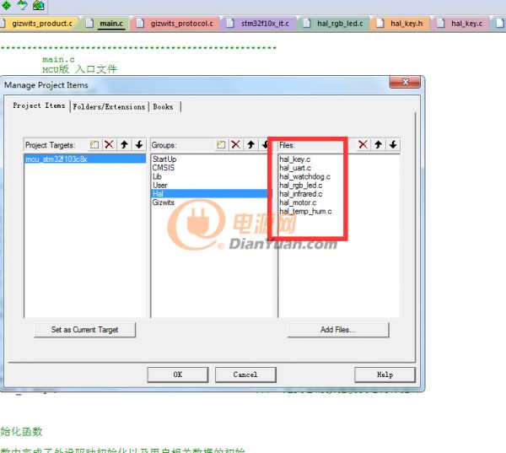
Task: Open the Folders/Extensions tab
Action: pyautogui.click(x=109, y=106)
